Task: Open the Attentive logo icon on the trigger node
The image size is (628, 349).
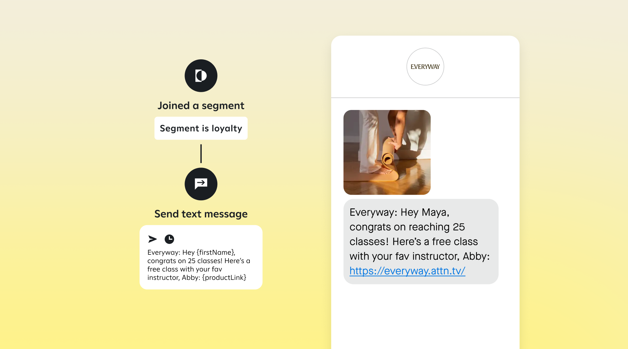Action: tap(201, 75)
